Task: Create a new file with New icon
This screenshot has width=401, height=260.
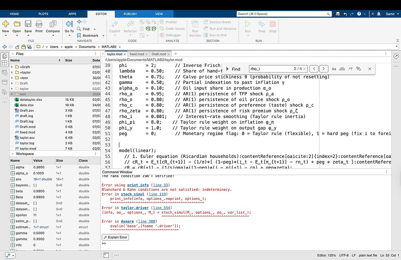Action: (5, 24)
